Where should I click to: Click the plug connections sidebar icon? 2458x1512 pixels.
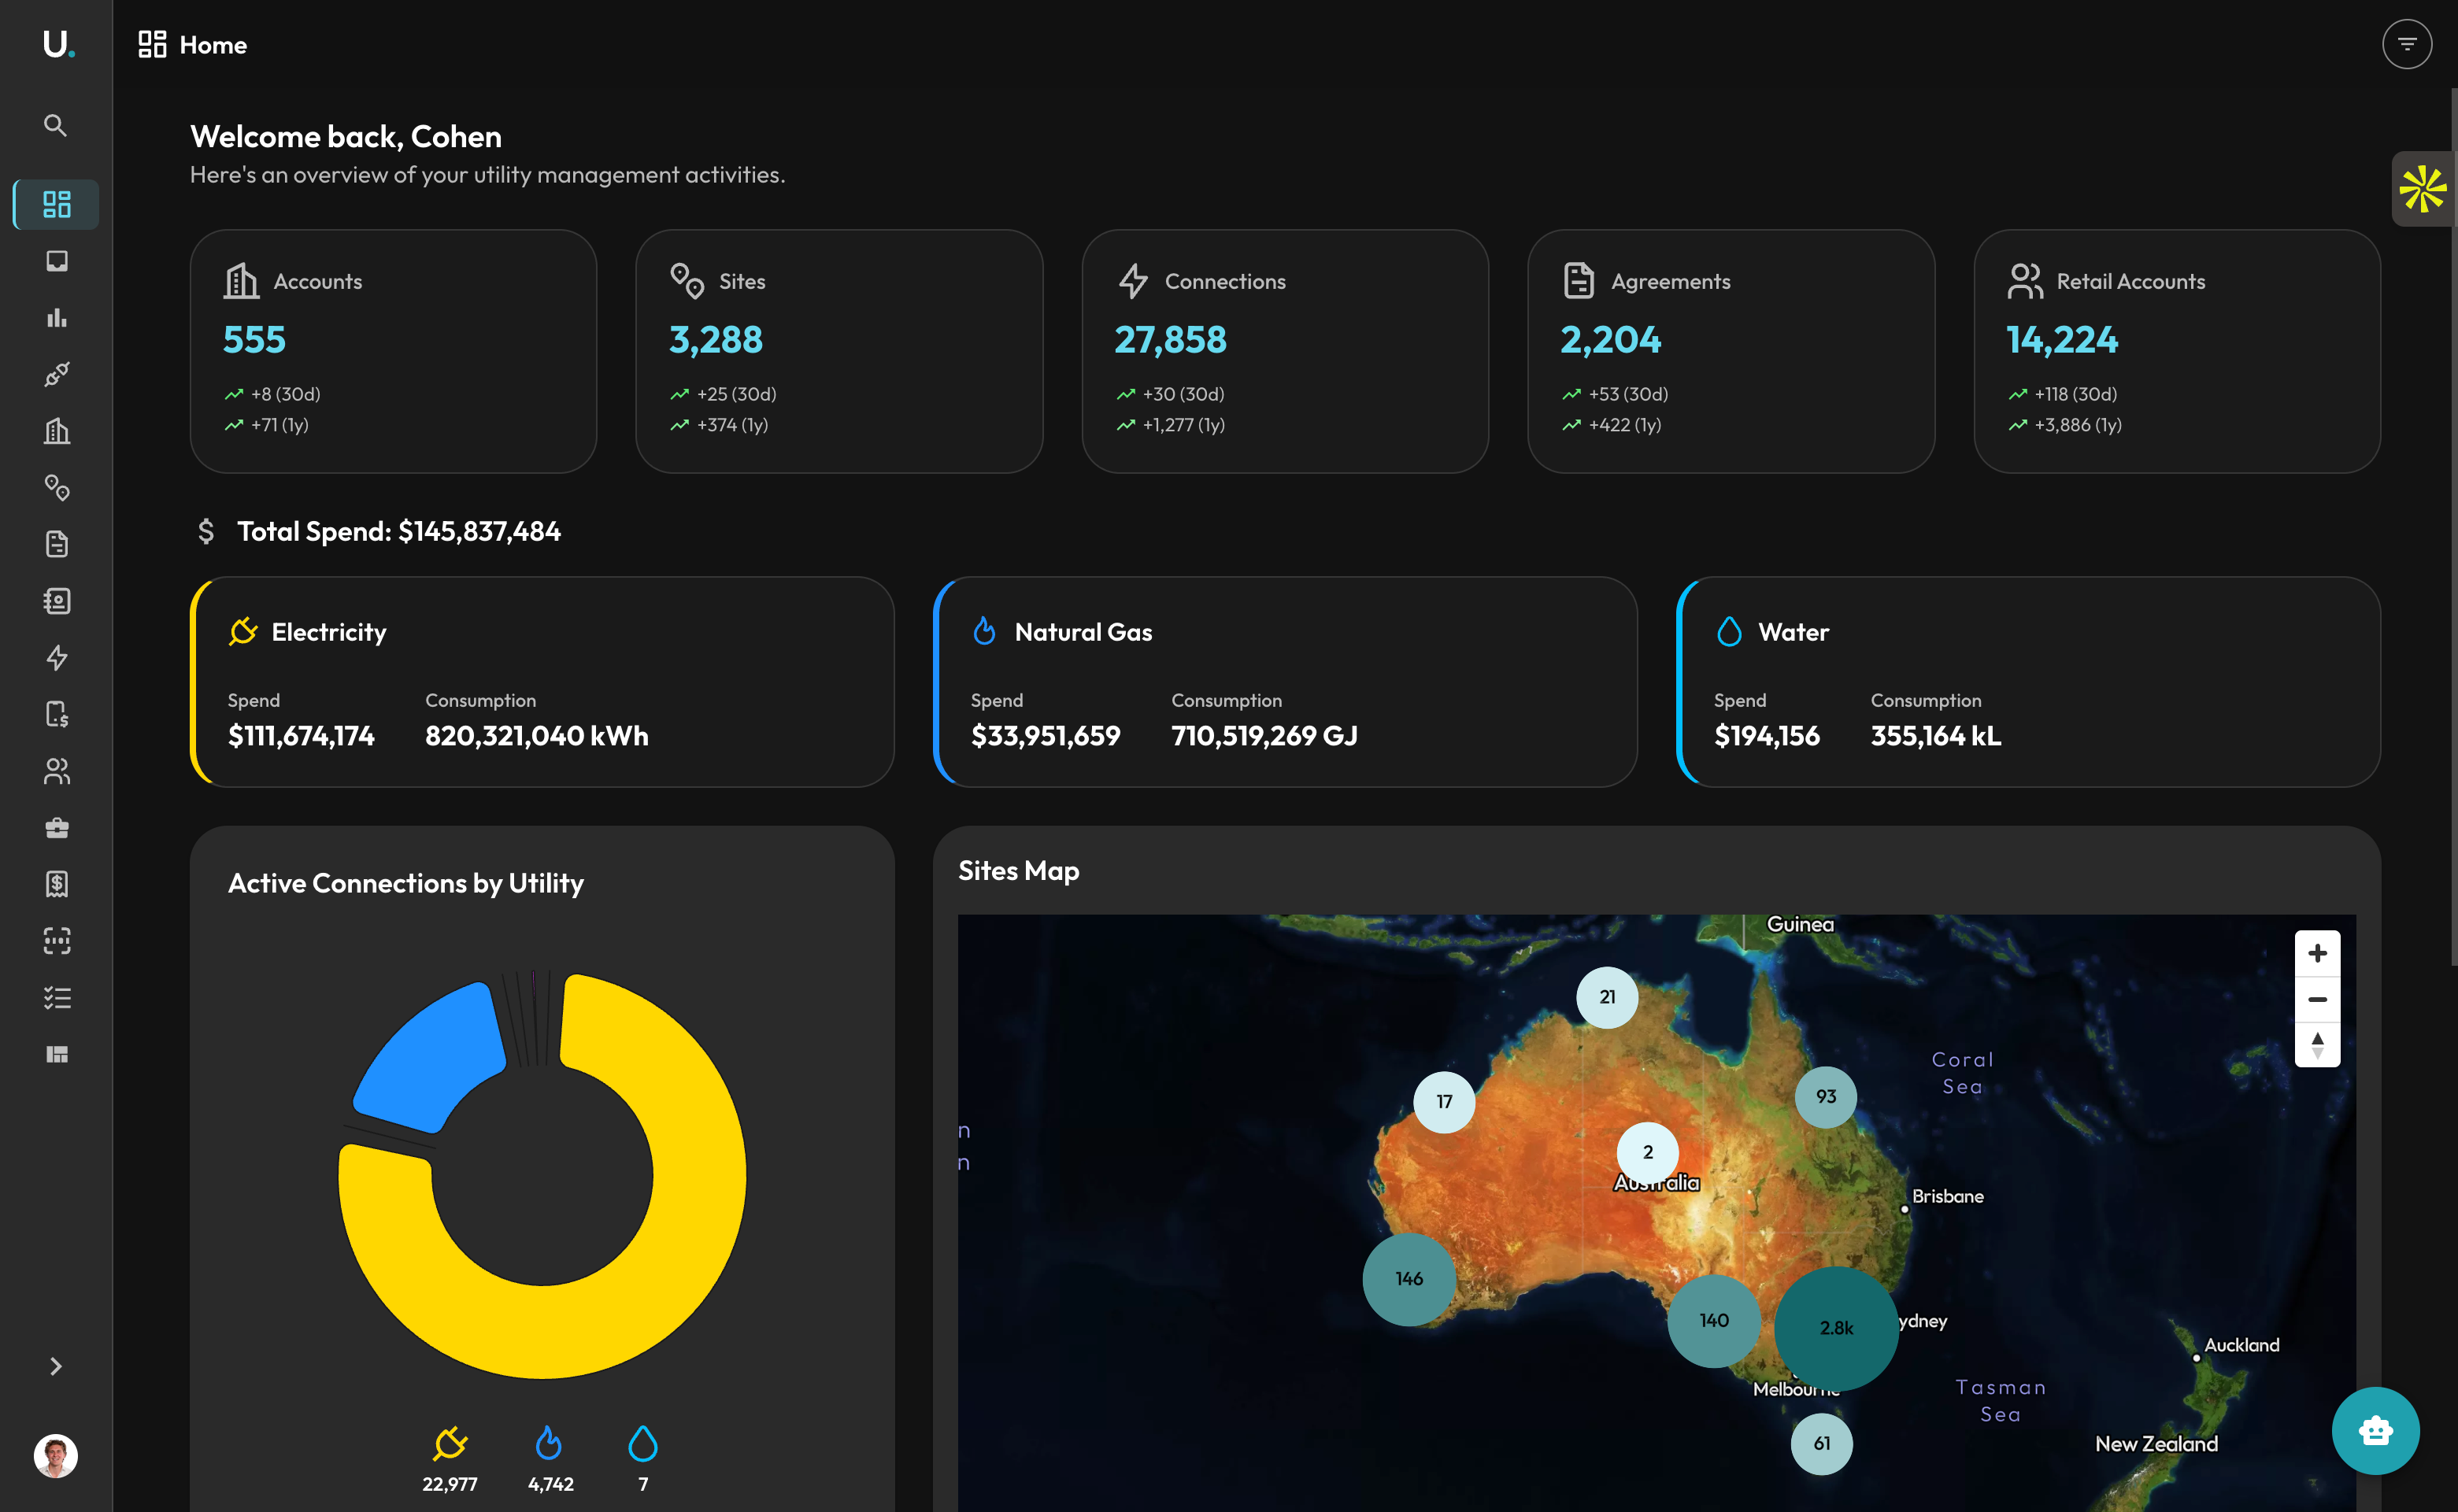[x=56, y=374]
